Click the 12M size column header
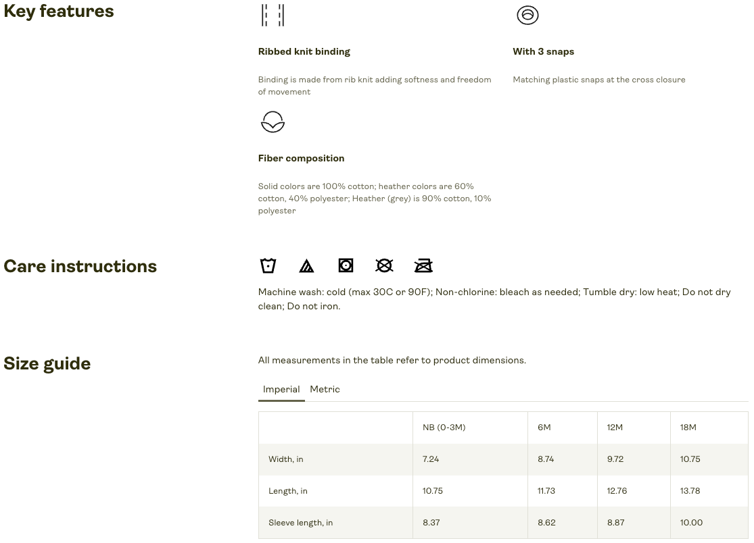This screenshot has height=543, width=754. pos(615,428)
